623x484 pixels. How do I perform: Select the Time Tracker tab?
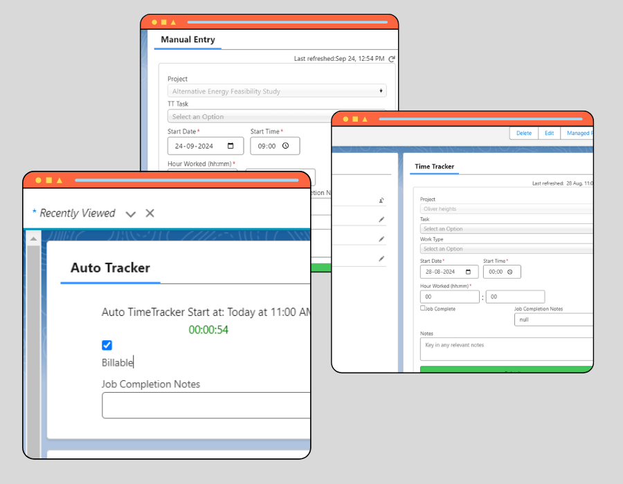pos(435,167)
